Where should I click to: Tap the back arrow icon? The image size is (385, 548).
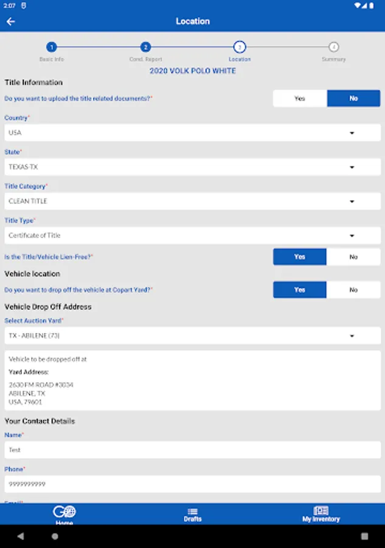pos(10,21)
